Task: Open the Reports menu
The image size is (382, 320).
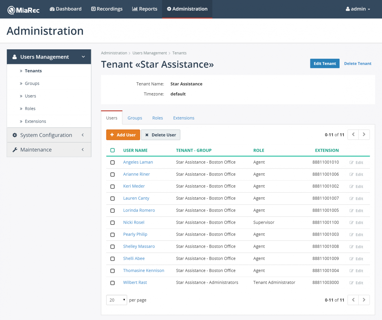Action: 145,9
